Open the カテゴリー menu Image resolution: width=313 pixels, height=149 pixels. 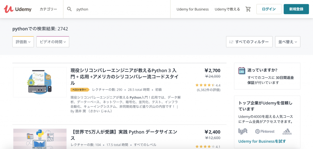pos(48,9)
